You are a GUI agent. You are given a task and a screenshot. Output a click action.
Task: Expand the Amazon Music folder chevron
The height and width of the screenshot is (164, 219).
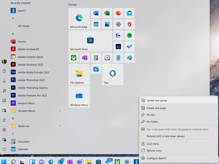coord(60,111)
